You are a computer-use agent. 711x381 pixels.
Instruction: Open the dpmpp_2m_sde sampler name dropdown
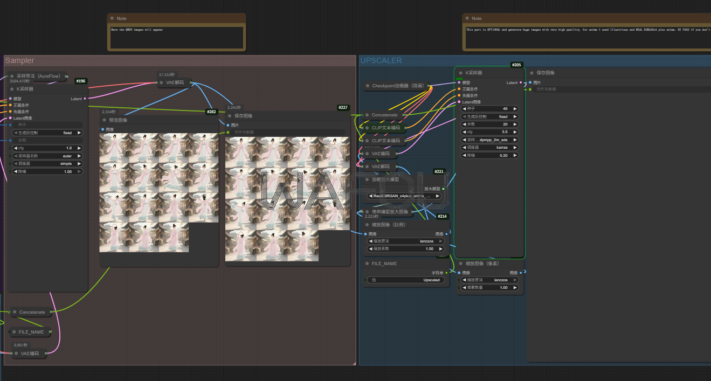tap(489, 140)
